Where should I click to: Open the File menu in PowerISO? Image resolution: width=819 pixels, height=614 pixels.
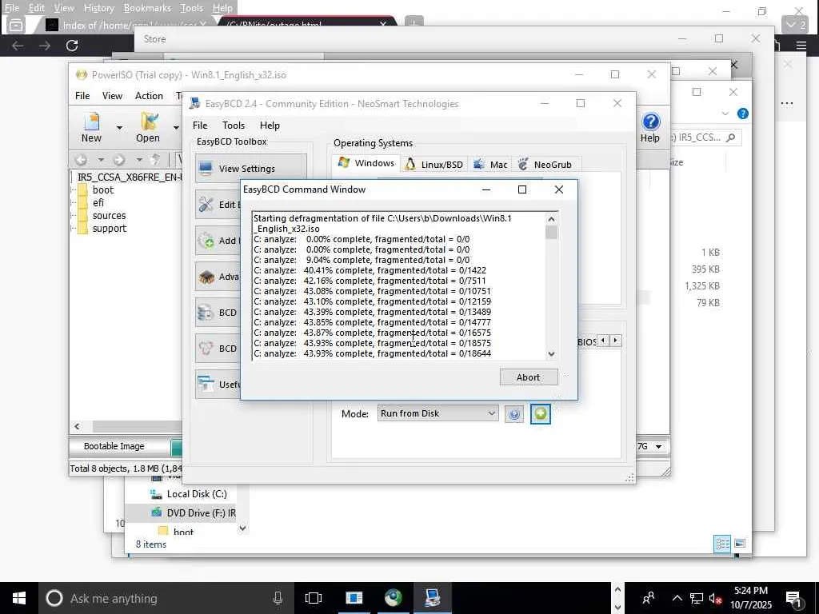click(x=82, y=96)
